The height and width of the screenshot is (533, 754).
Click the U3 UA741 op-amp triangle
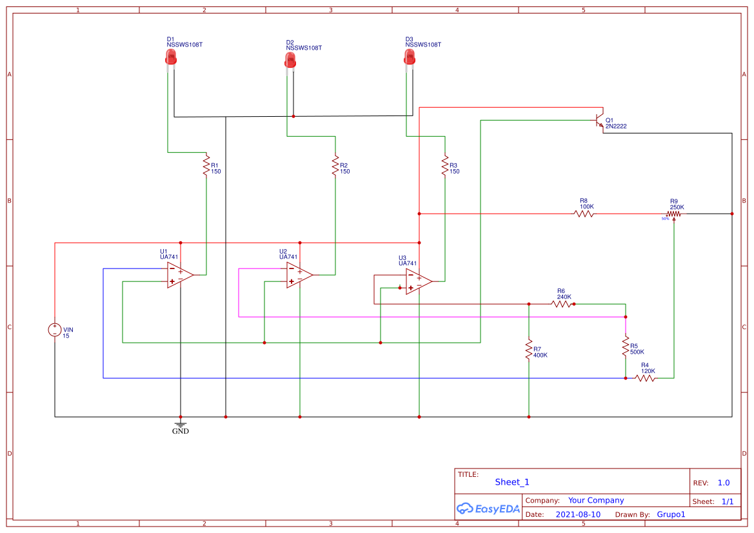[416, 281]
